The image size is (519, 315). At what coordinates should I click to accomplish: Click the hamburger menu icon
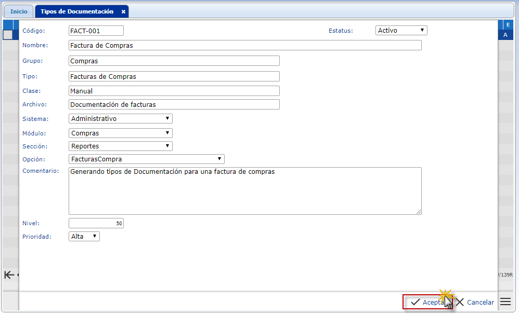point(505,302)
